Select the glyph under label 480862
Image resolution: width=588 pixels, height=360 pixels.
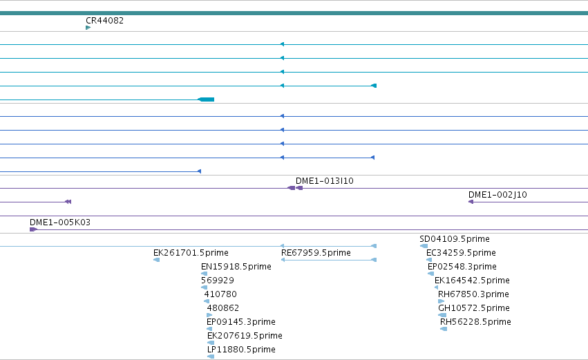(209, 315)
